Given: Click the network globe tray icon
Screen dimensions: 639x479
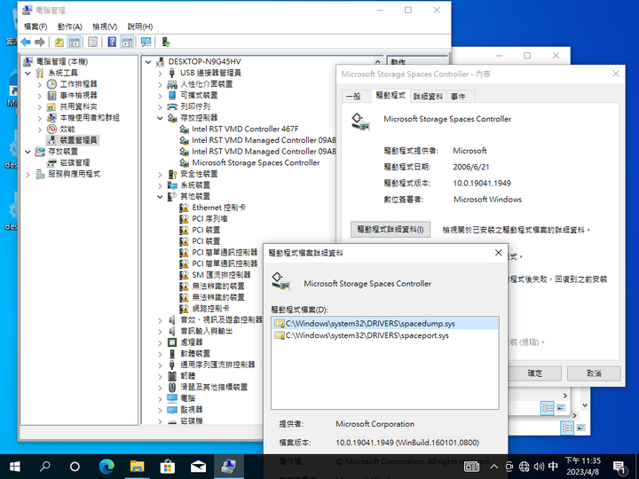Looking at the screenshot, I should [525, 467].
